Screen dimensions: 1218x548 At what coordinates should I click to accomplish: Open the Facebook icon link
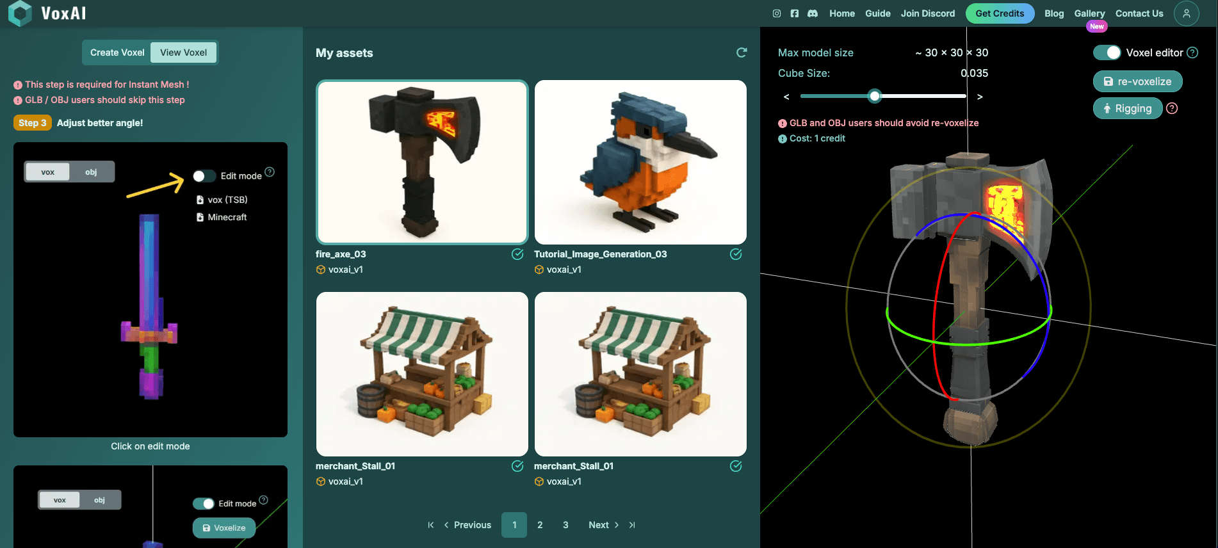click(x=795, y=13)
